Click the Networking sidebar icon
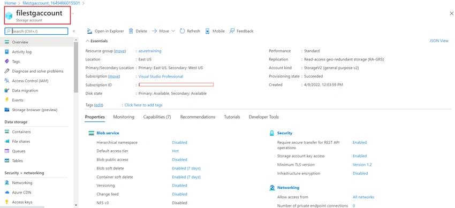Image resolution: width=455 pixels, height=208 pixels. coord(6,183)
